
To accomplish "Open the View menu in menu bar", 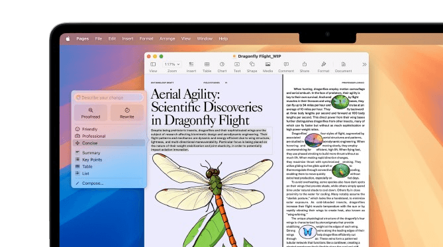I will coord(185,38).
